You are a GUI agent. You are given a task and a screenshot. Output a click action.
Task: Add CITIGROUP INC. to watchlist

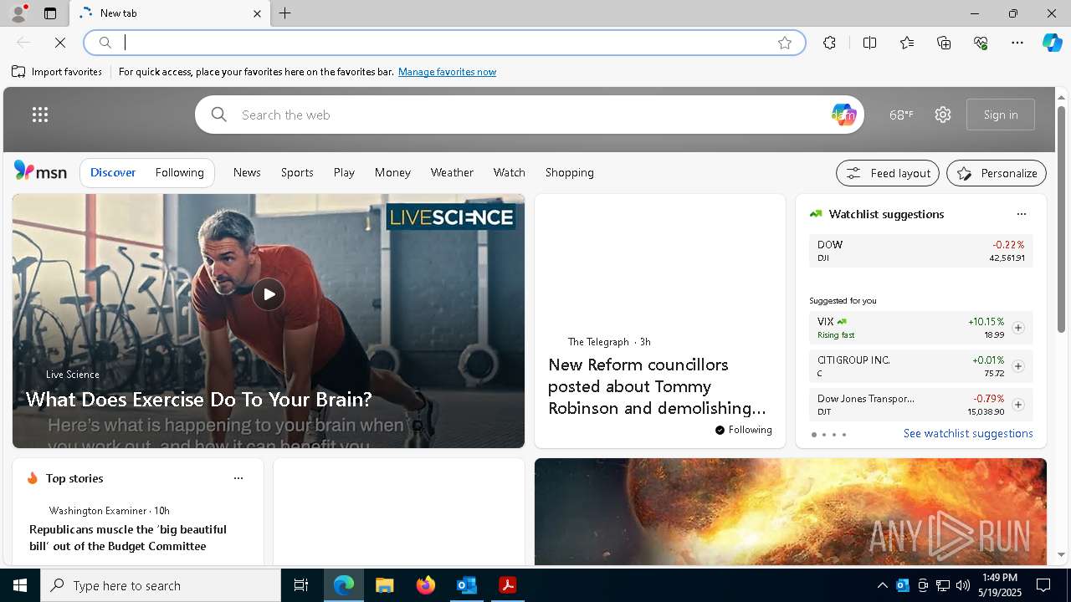pos(1018,366)
